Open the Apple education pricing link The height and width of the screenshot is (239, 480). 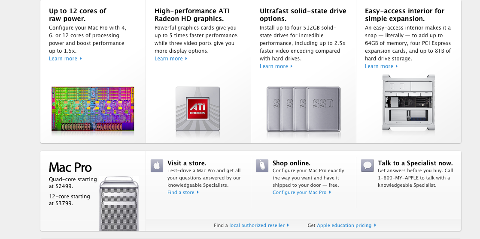pyautogui.click(x=346, y=225)
